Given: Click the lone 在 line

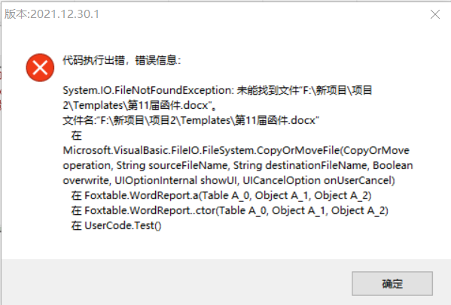Looking at the screenshot, I should pyautogui.click(x=77, y=135).
